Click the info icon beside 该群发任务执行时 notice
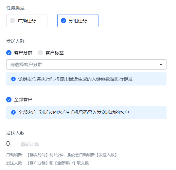Image resolution: width=176 pixels, height=170 pixels. pyautogui.click(x=13, y=79)
